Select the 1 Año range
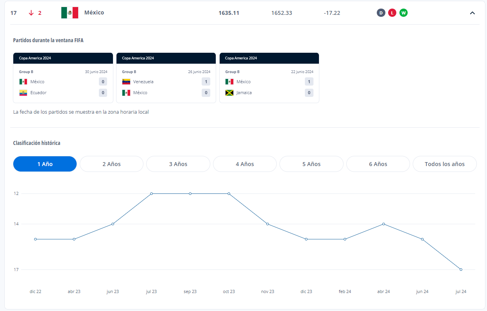This screenshot has width=487, height=311. [45, 164]
